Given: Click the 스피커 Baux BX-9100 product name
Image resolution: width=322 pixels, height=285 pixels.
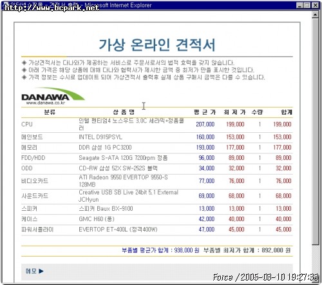Looking at the screenshot, I should [106, 208].
